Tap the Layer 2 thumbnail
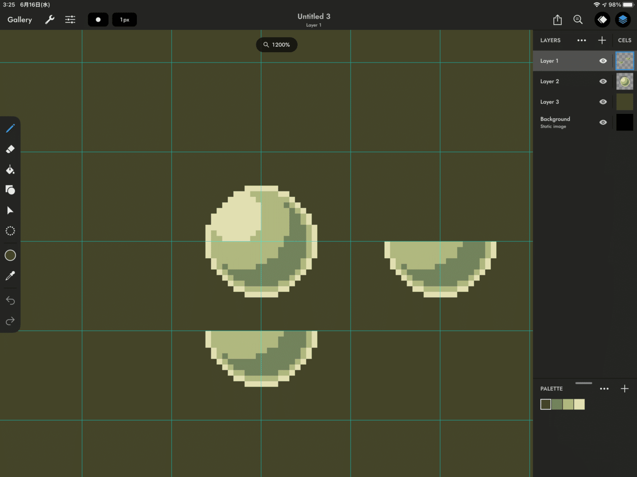637x477 pixels. (x=625, y=81)
